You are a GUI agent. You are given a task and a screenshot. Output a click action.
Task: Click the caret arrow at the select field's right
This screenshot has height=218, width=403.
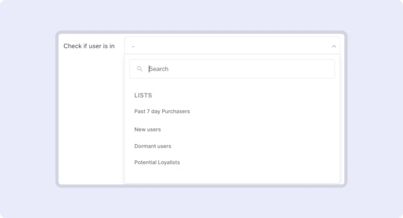pos(334,46)
